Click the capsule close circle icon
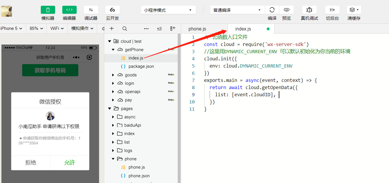Viewport: 389px width, 183px height. tap(90, 57)
